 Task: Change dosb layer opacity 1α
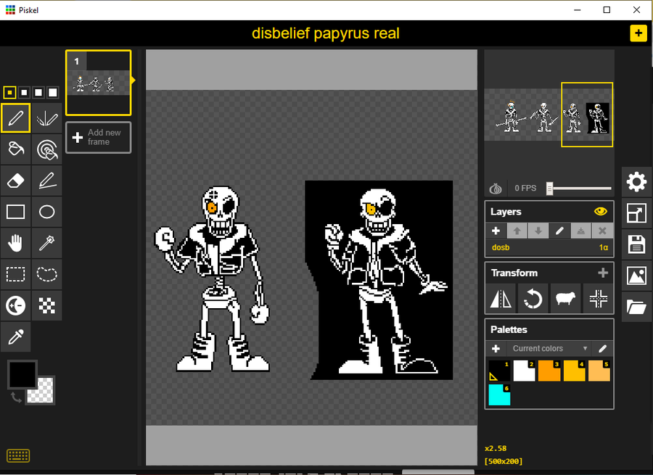click(604, 248)
